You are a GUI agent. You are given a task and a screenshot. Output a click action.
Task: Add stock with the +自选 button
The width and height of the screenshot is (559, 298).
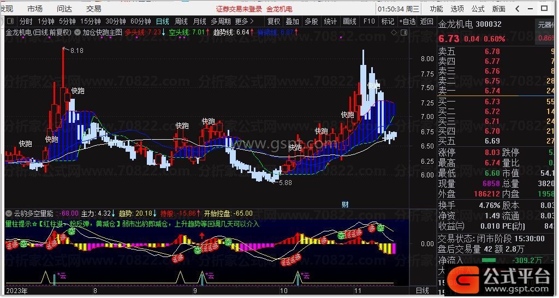pyautogui.click(x=407, y=21)
